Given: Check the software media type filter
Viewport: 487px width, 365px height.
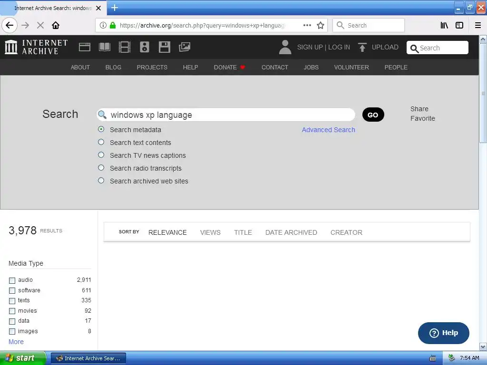Looking at the screenshot, I should (x=12, y=290).
